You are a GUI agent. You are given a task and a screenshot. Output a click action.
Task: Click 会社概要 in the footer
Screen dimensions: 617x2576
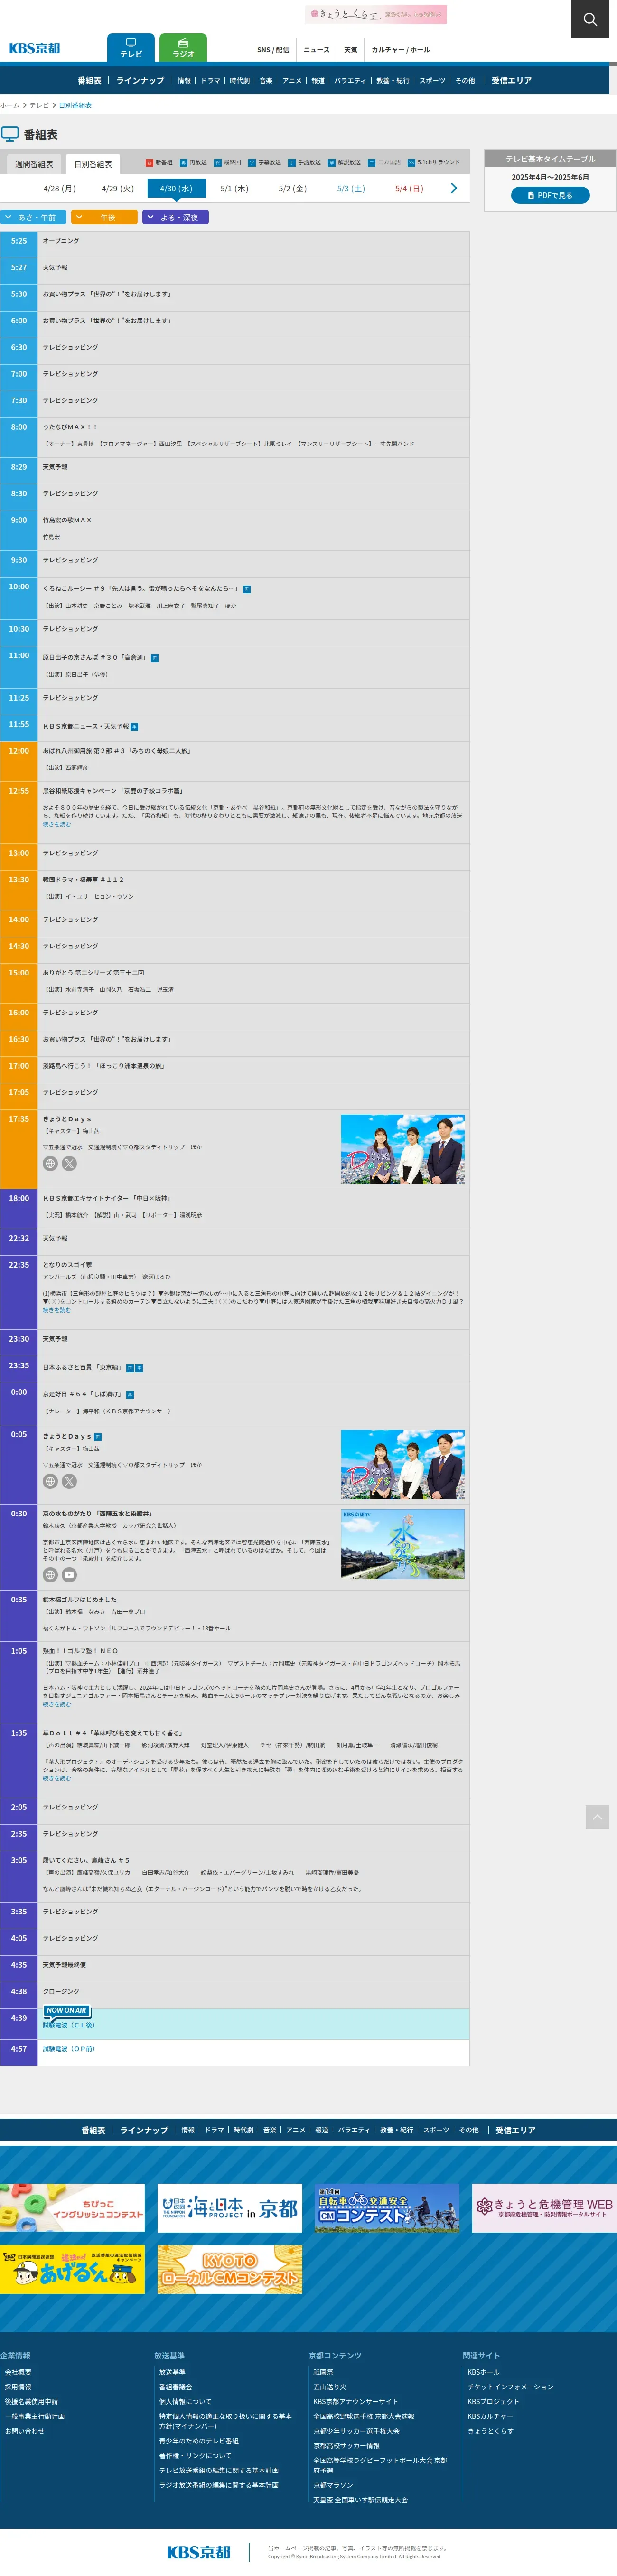[x=18, y=2372]
